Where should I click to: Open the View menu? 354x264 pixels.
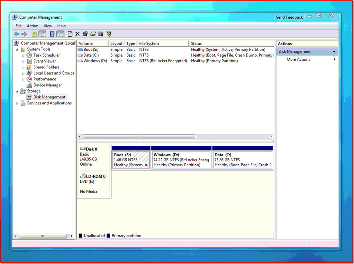click(48, 26)
